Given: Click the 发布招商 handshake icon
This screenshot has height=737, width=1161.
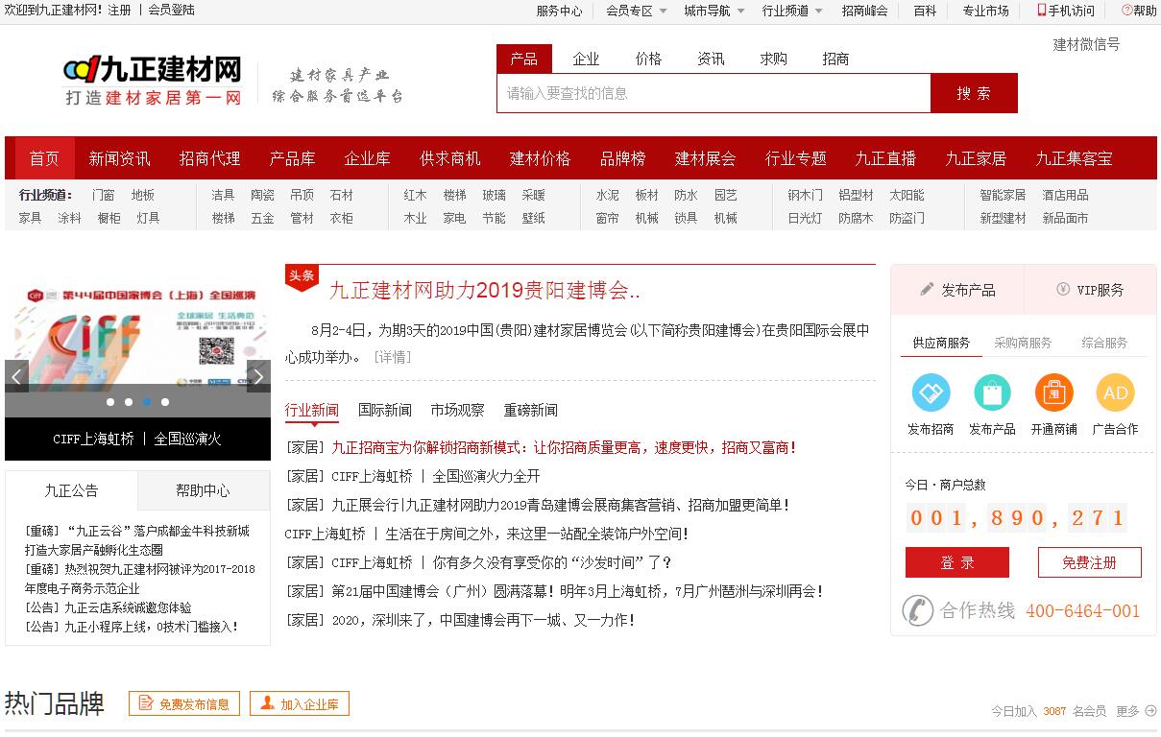Looking at the screenshot, I should [x=930, y=393].
